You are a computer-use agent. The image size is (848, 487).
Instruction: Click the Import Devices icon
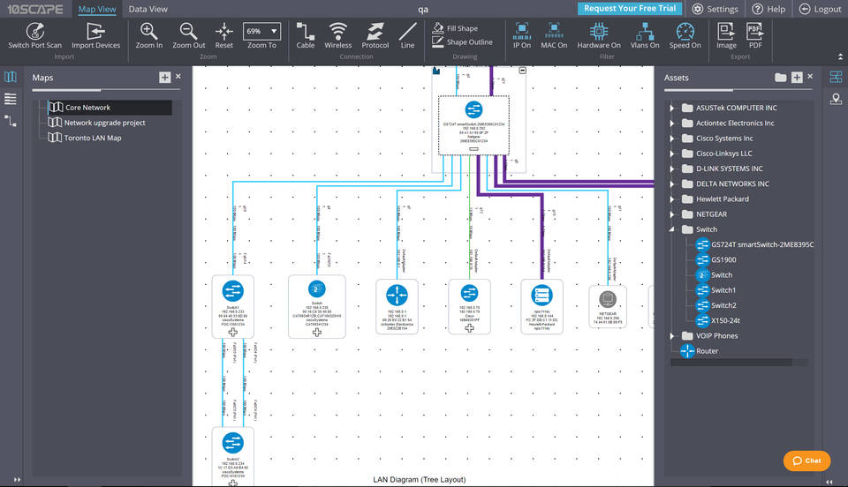click(95, 32)
